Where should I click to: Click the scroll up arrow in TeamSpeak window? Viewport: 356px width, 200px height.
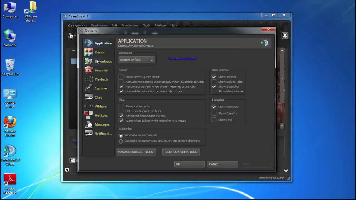coord(282,51)
